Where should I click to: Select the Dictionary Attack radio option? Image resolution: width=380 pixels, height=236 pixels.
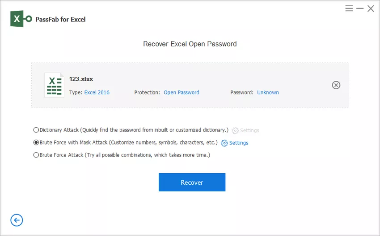pos(36,130)
